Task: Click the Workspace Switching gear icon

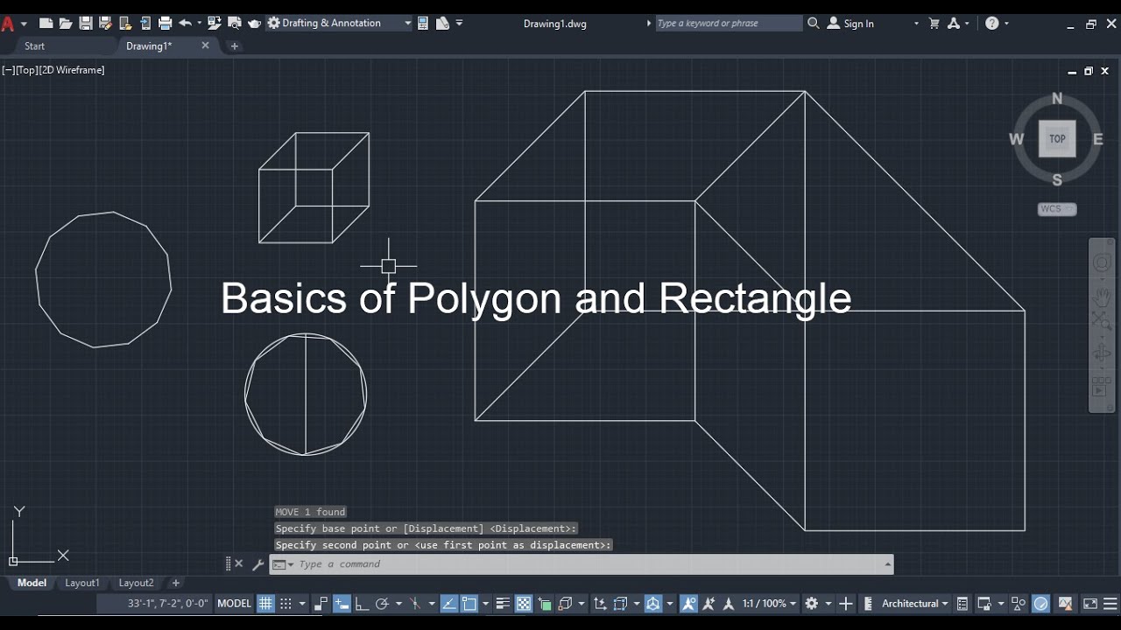Action: coord(812,604)
